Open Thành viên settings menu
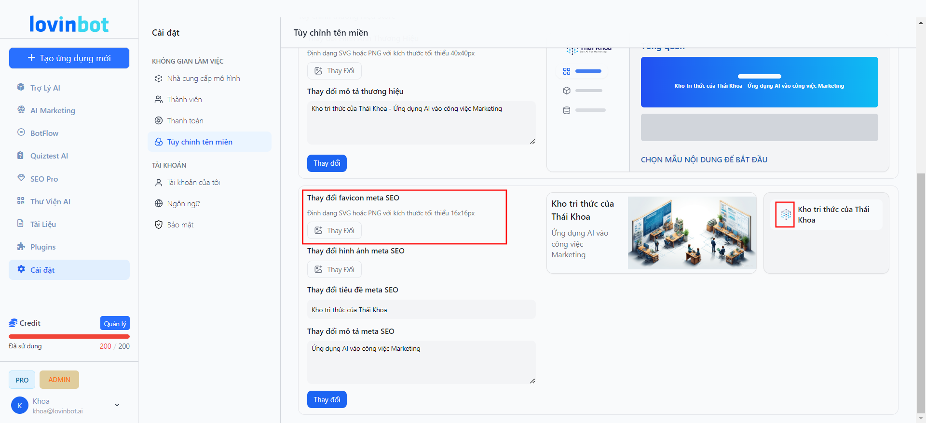The width and height of the screenshot is (926, 423). coord(184,99)
